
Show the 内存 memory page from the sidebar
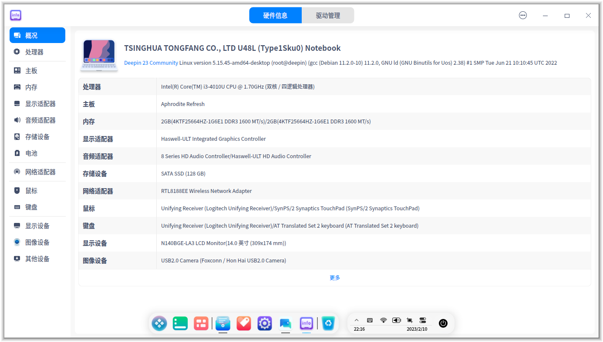click(37, 87)
